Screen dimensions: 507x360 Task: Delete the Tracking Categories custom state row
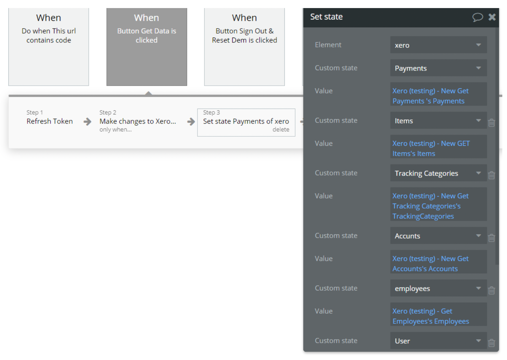coord(492,175)
